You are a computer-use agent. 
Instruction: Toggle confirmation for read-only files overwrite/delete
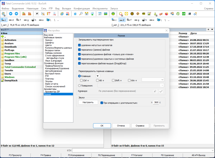79,54
